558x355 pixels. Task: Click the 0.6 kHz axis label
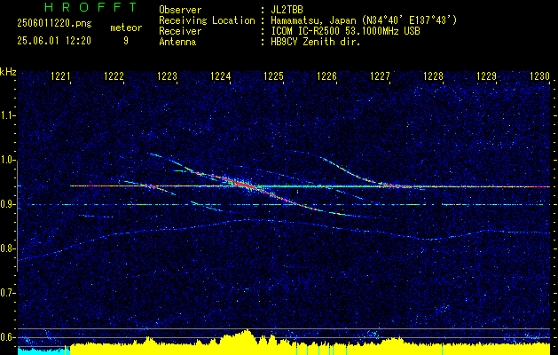click(x=7, y=337)
